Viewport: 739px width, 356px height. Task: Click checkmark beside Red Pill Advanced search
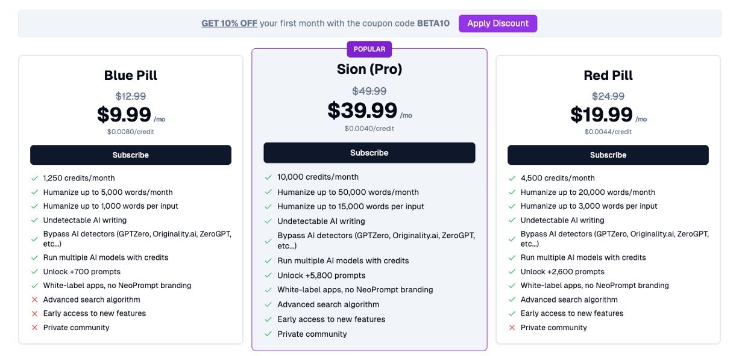[x=512, y=299]
